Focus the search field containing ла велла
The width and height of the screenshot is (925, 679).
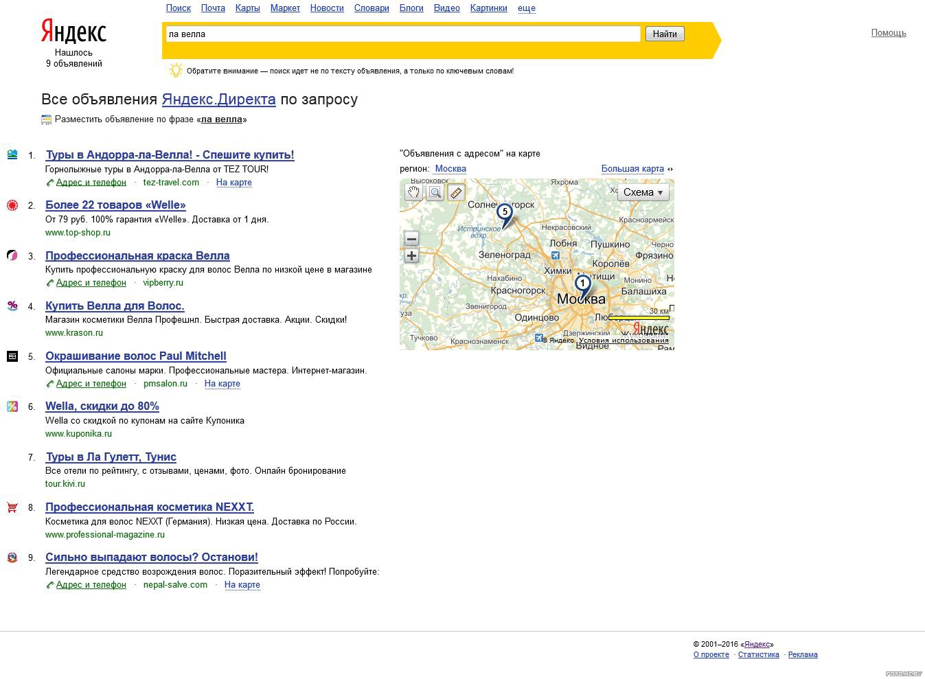click(x=403, y=34)
